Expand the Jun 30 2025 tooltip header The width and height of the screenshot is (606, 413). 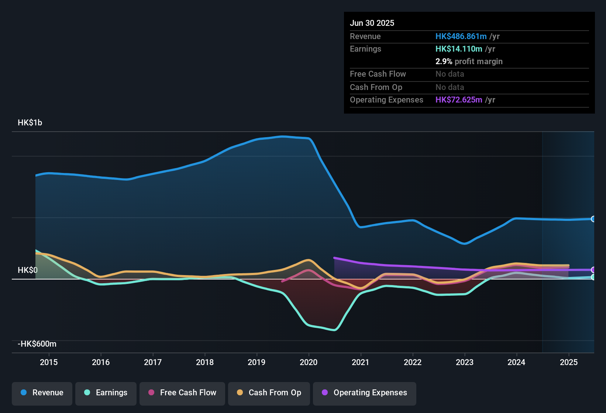372,23
